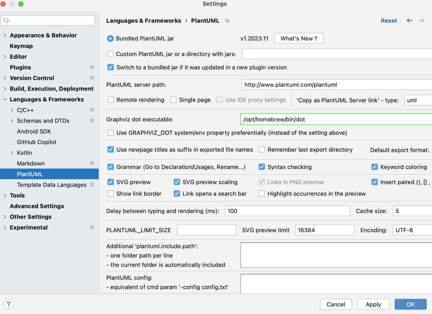Check Use GRAPHVIZ_DOT system/env property option
Viewport: 432px width, 314px height.
[111, 133]
